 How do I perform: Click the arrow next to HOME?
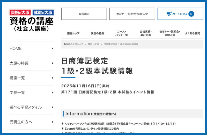pos(53,48)
